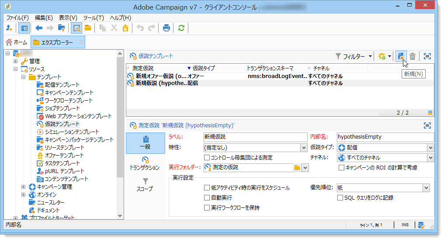
Task: Check 実行ワークフローを保持
Action: point(207,208)
